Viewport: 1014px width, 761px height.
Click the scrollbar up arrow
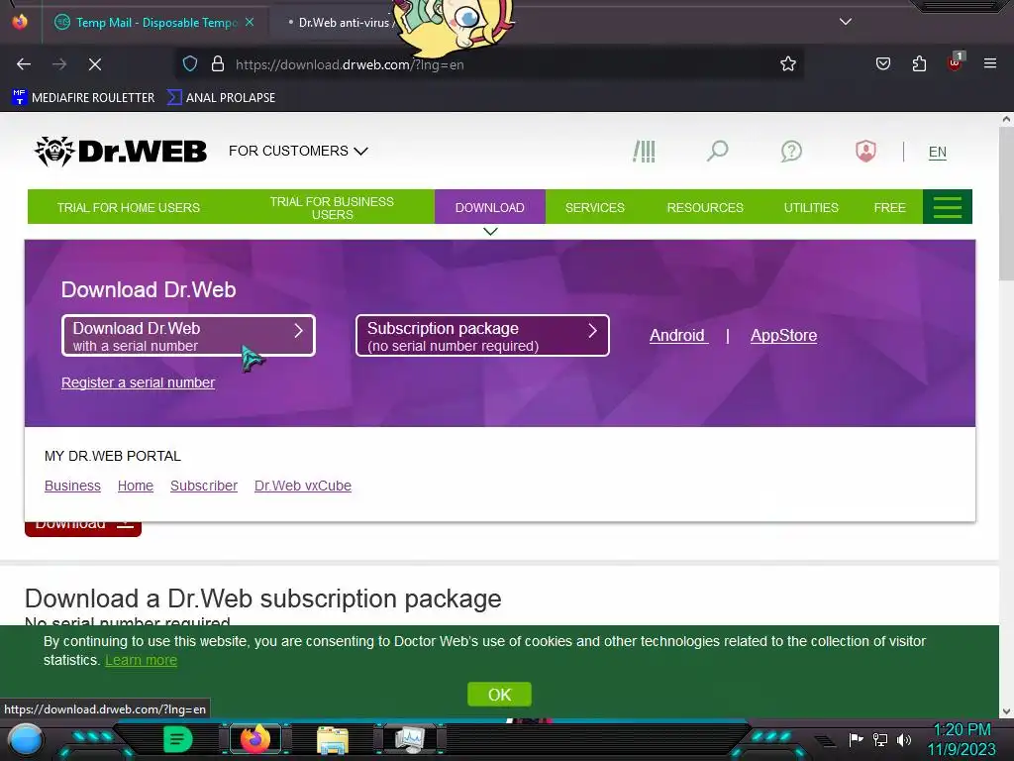pos(1006,119)
